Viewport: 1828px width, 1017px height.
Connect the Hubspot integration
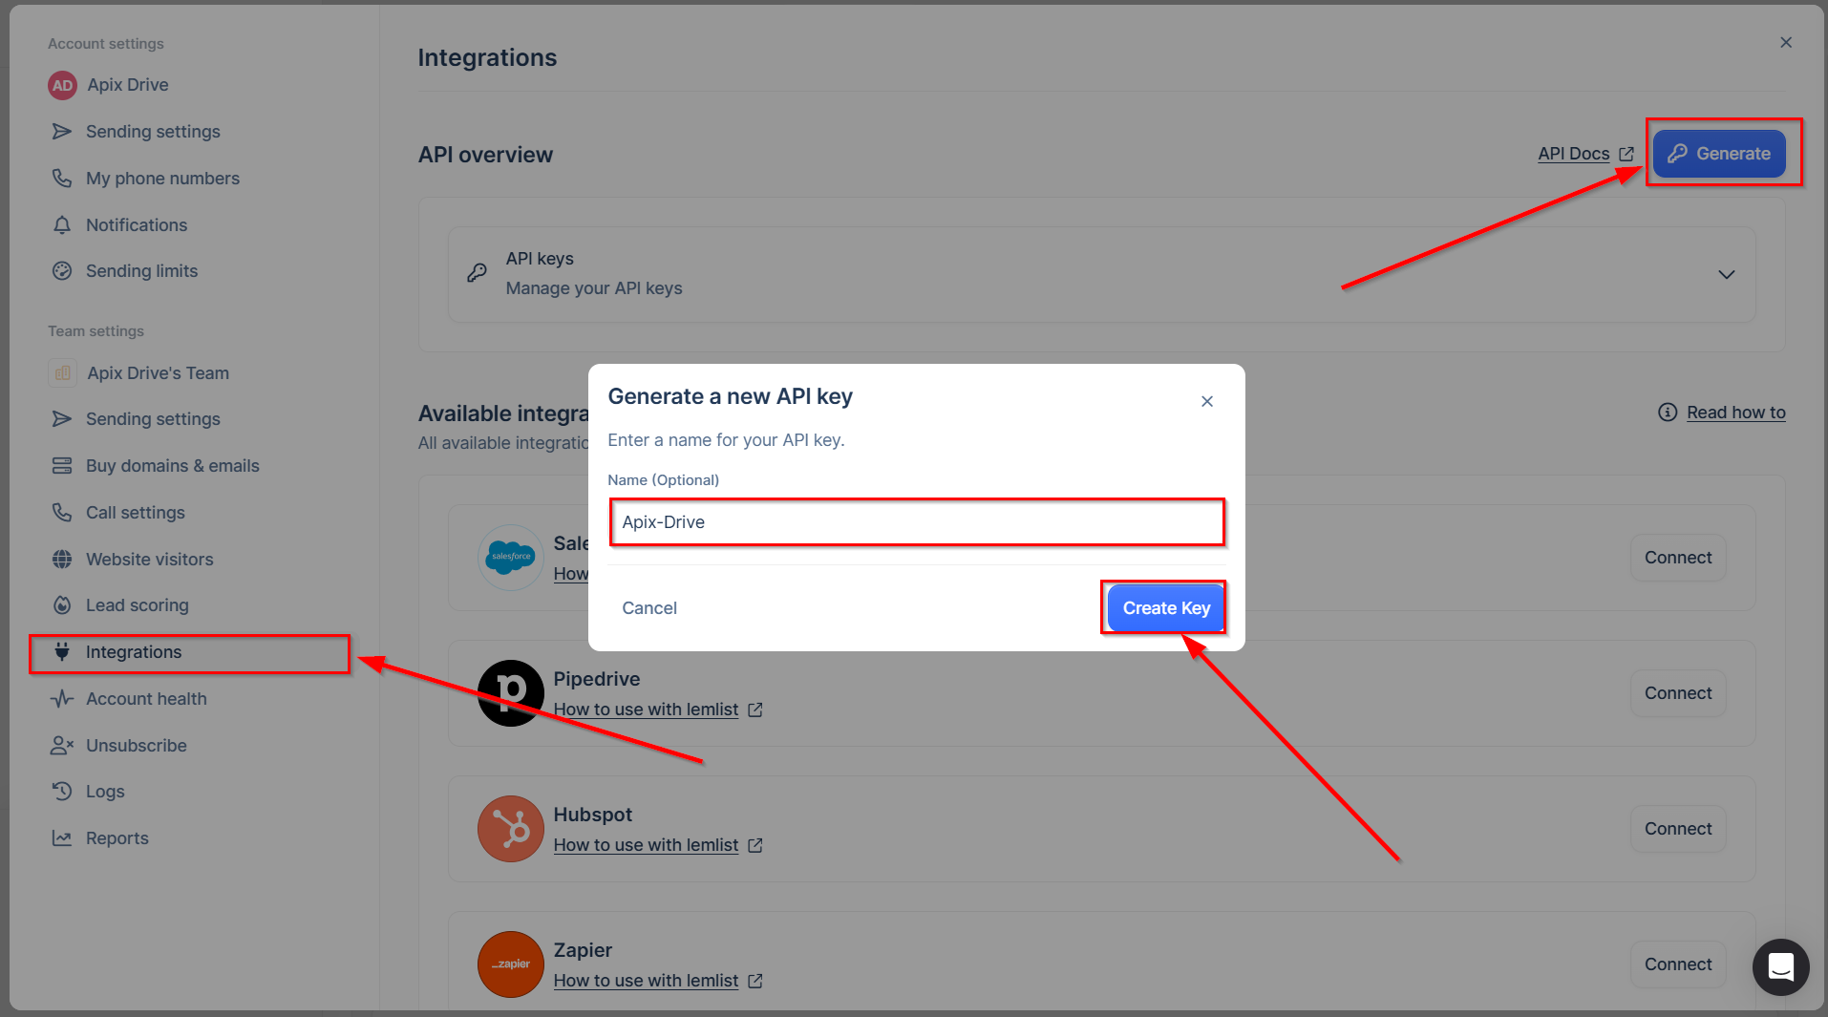pyautogui.click(x=1678, y=828)
